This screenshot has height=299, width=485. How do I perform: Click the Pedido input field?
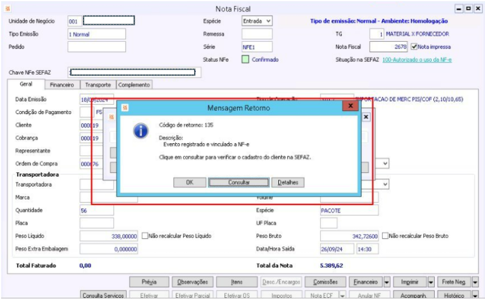(96, 47)
